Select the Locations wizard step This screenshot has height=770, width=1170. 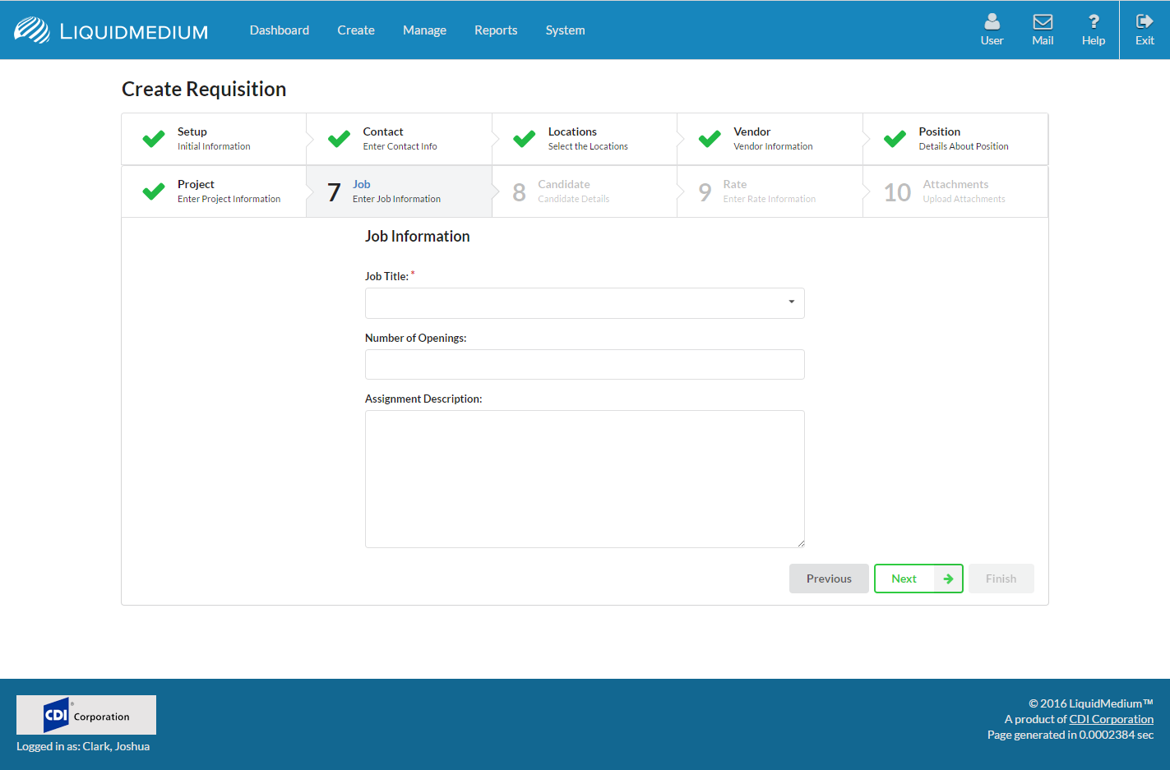pyautogui.click(x=584, y=139)
